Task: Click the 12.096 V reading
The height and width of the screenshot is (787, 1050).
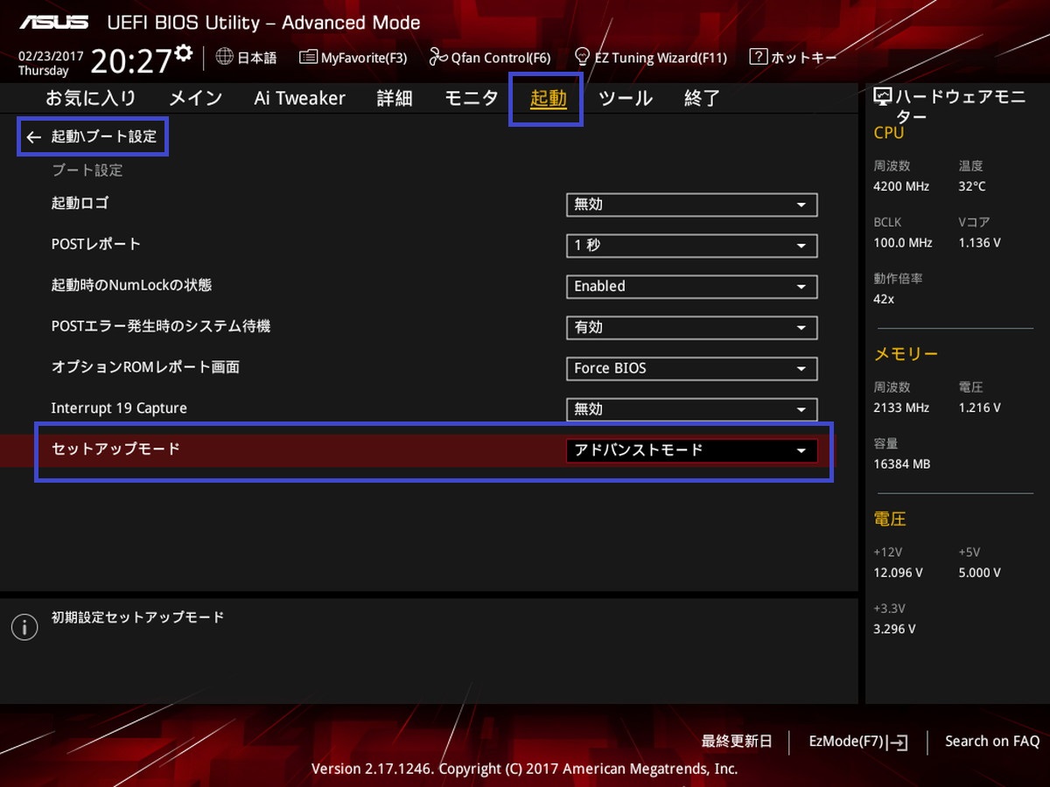Action: pyautogui.click(x=898, y=573)
